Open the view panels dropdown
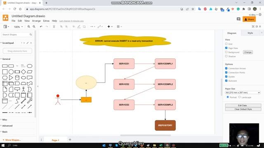 point(6,27)
